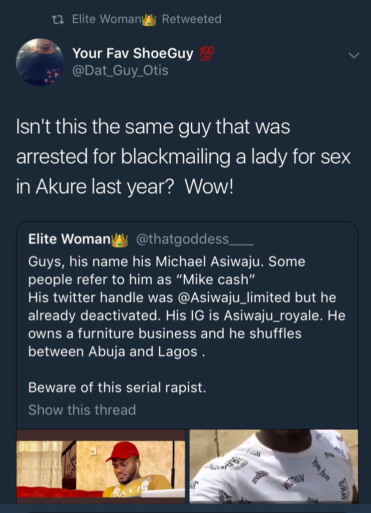Open Elite Woman from the Retweeted line
Viewport: 371px width, 513px height.
[x=107, y=19]
